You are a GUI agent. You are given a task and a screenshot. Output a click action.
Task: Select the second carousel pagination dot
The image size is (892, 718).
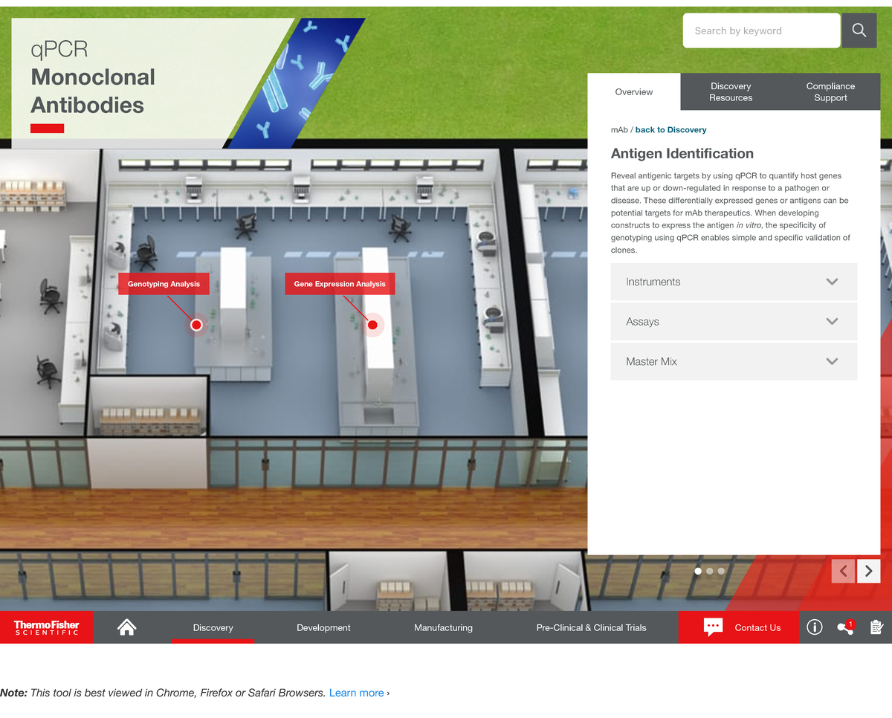710,571
